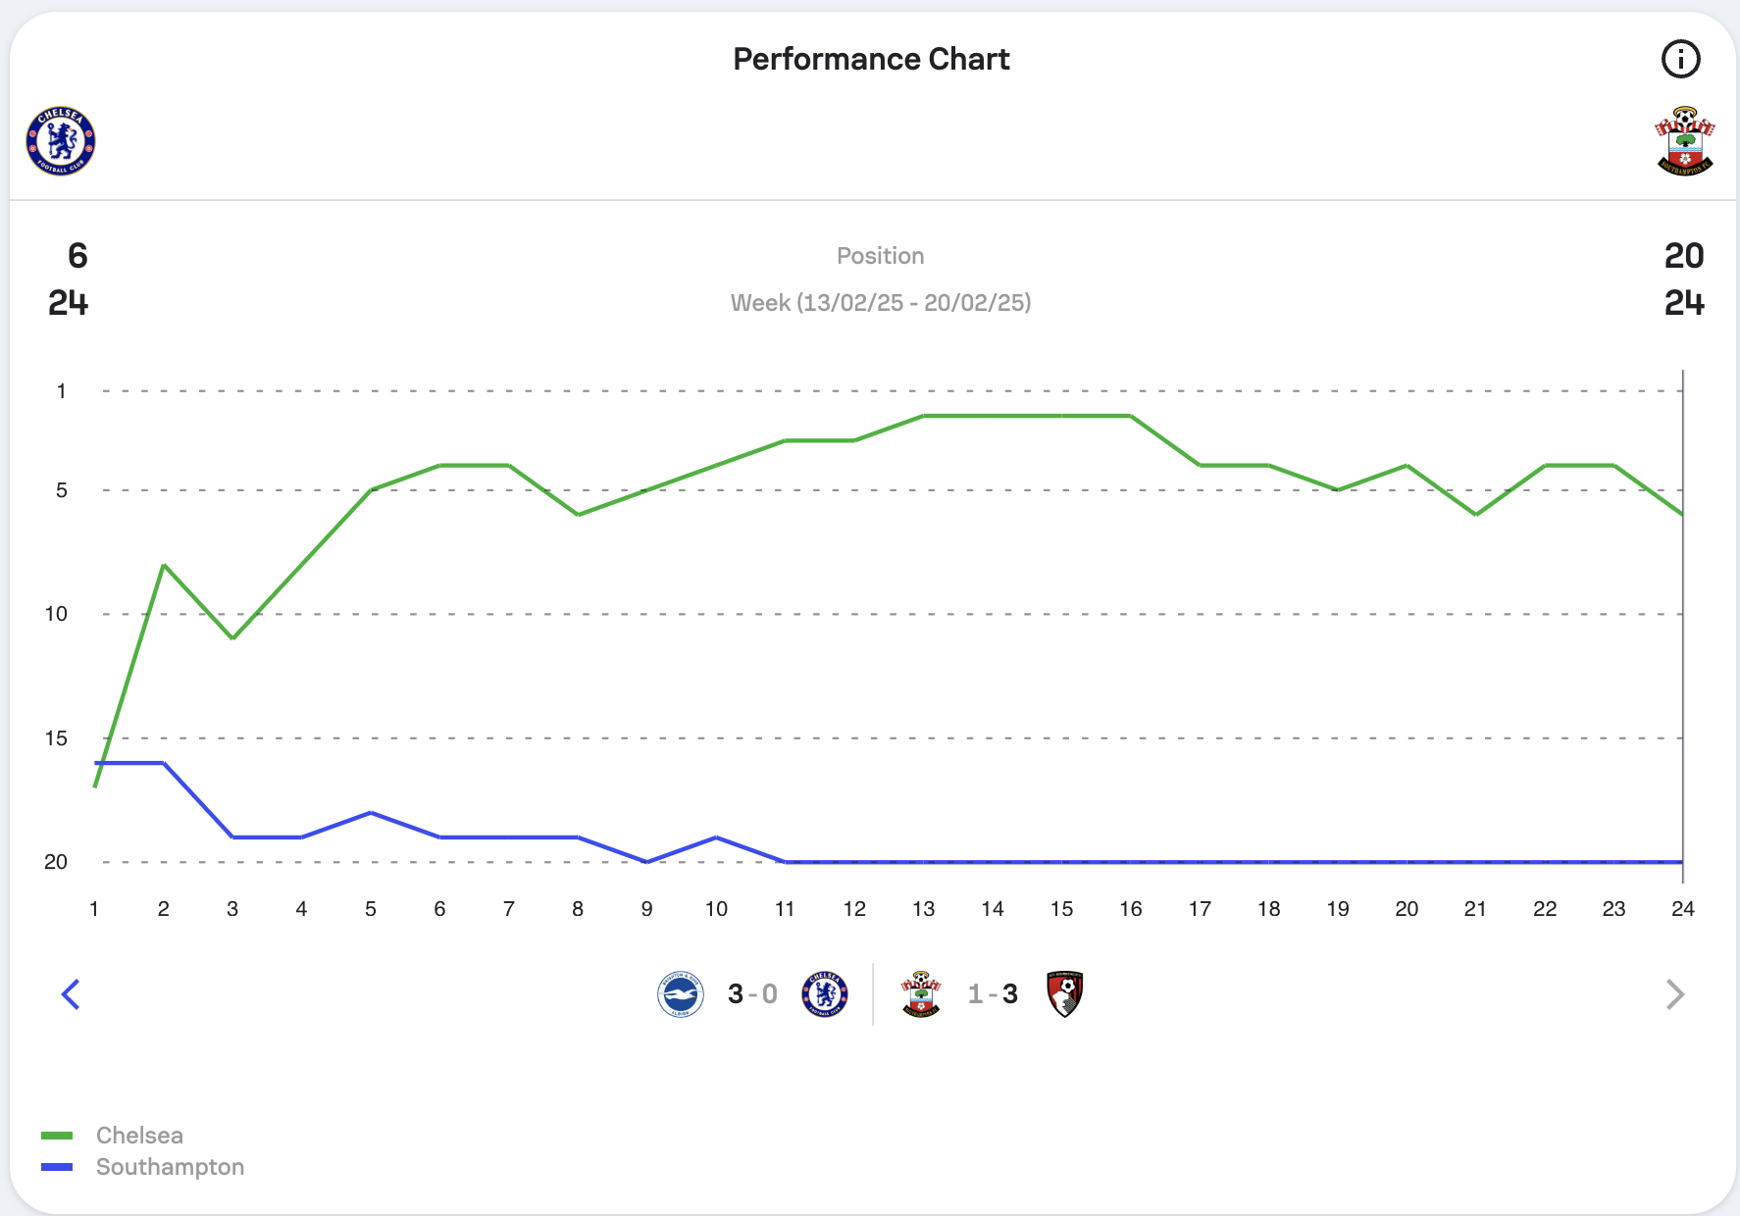This screenshot has height=1216, width=1740.
Task: Click the Southampton crest in the header
Action: point(1684,141)
